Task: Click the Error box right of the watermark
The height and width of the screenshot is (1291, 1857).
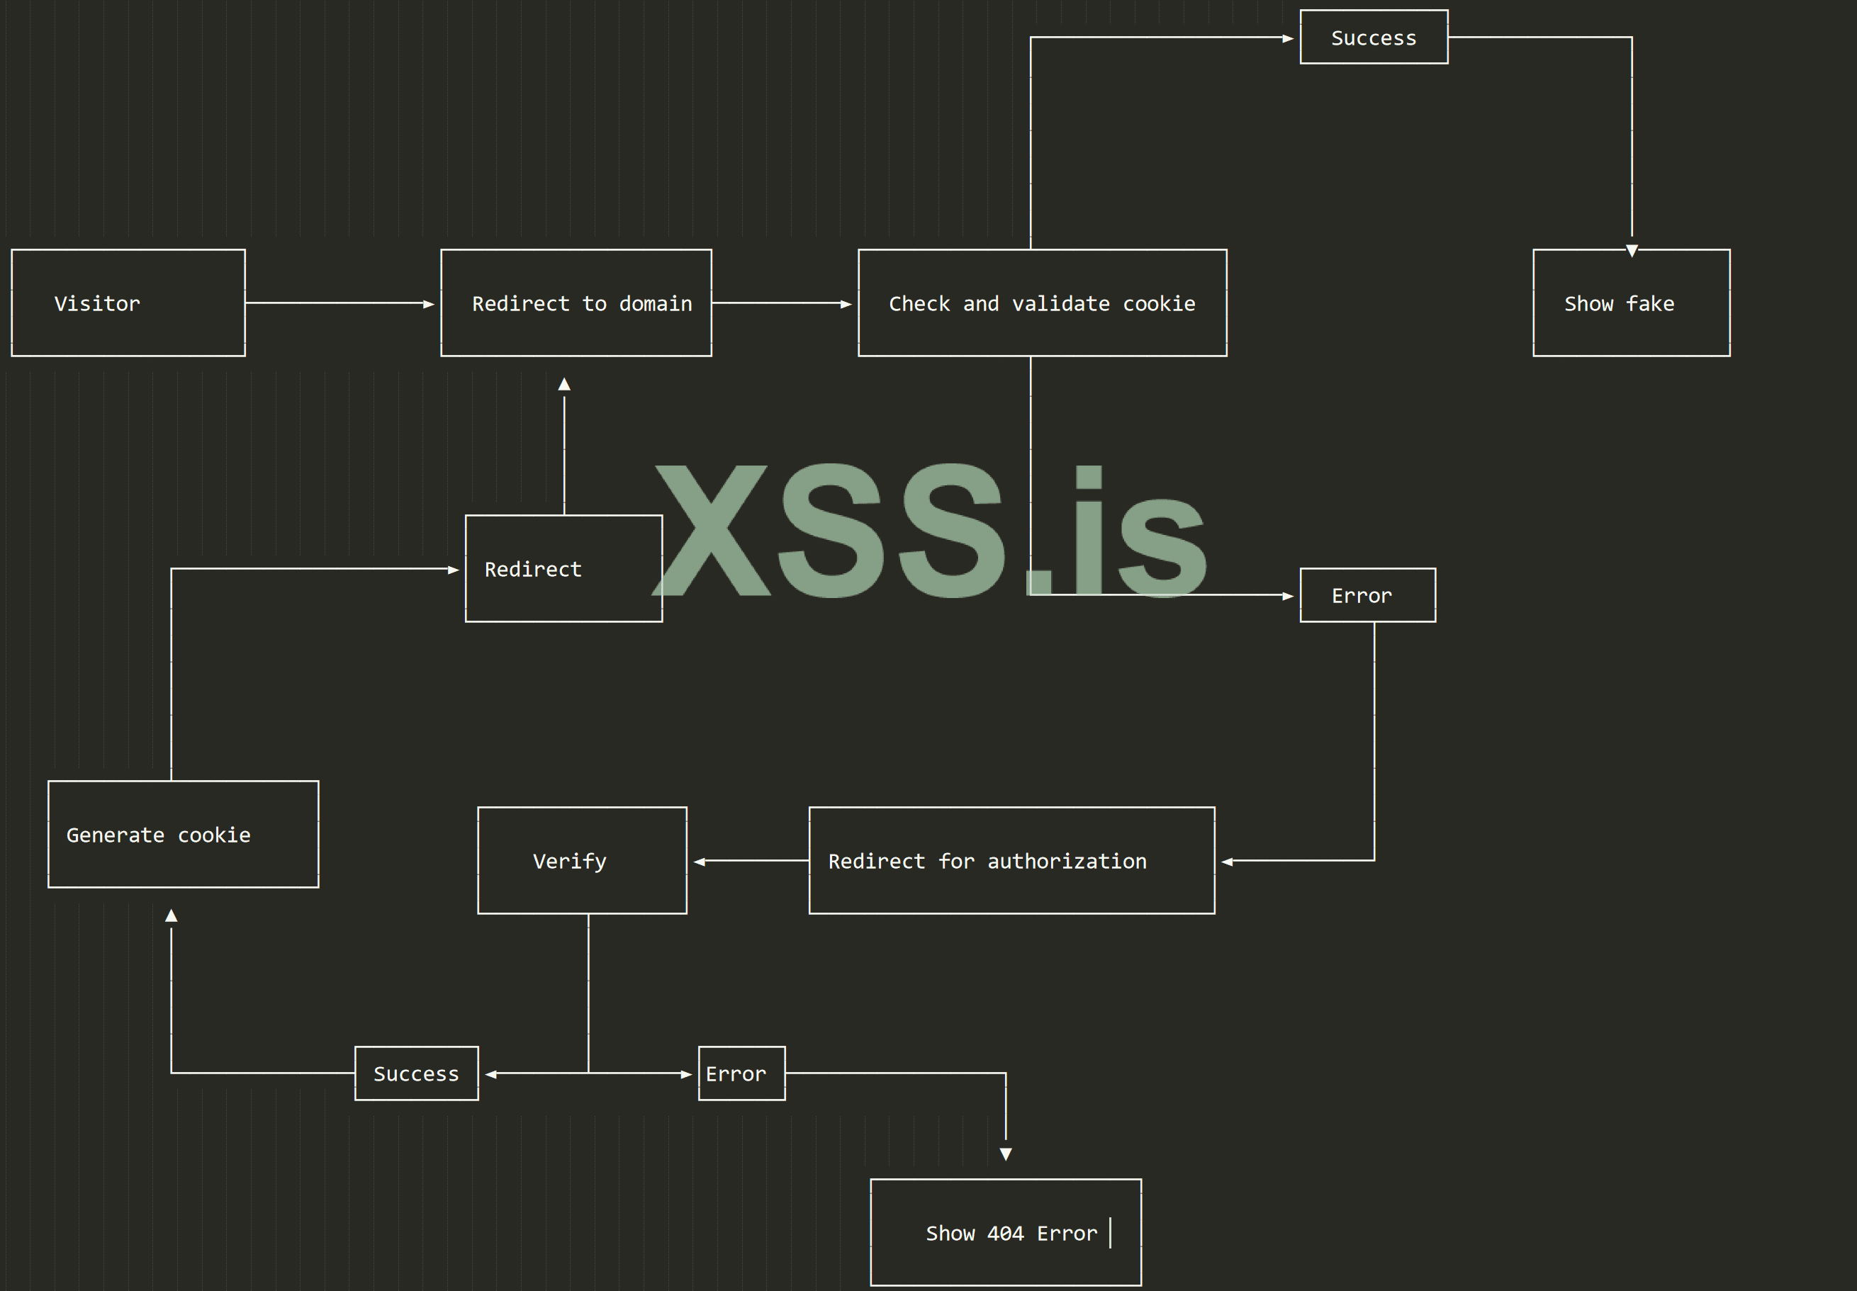Action: (x=1367, y=596)
